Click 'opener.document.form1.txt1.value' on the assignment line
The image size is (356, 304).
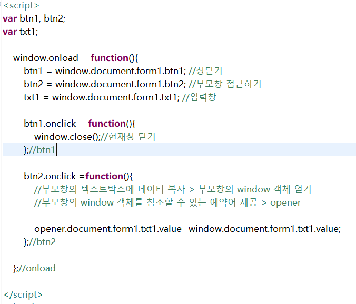coord(108,229)
